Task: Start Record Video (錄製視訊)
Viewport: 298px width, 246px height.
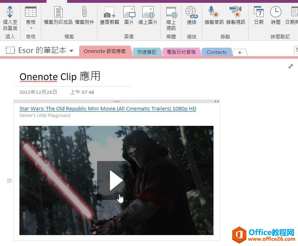Action: click(x=236, y=16)
